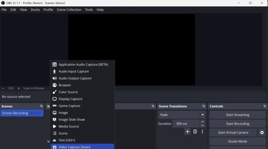The height and width of the screenshot is (149, 268).
Task: Click the brush icon beside Color Source
Action: 55,92
